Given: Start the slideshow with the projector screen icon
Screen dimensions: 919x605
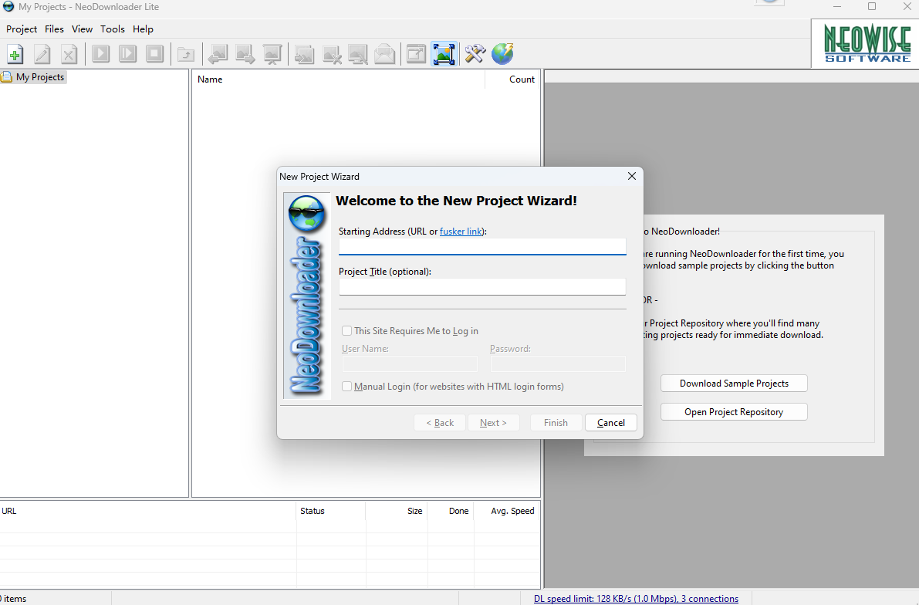Looking at the screenshot, I should 272,54.
